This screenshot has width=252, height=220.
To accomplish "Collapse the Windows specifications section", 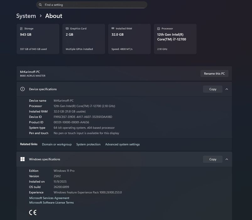I will pyautogui.click(x=227, y=159).
